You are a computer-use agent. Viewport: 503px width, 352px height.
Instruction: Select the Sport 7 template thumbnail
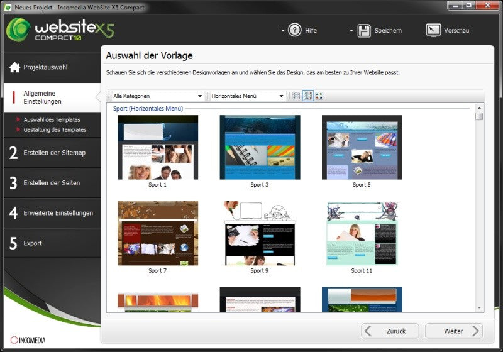tap(158, 233)
